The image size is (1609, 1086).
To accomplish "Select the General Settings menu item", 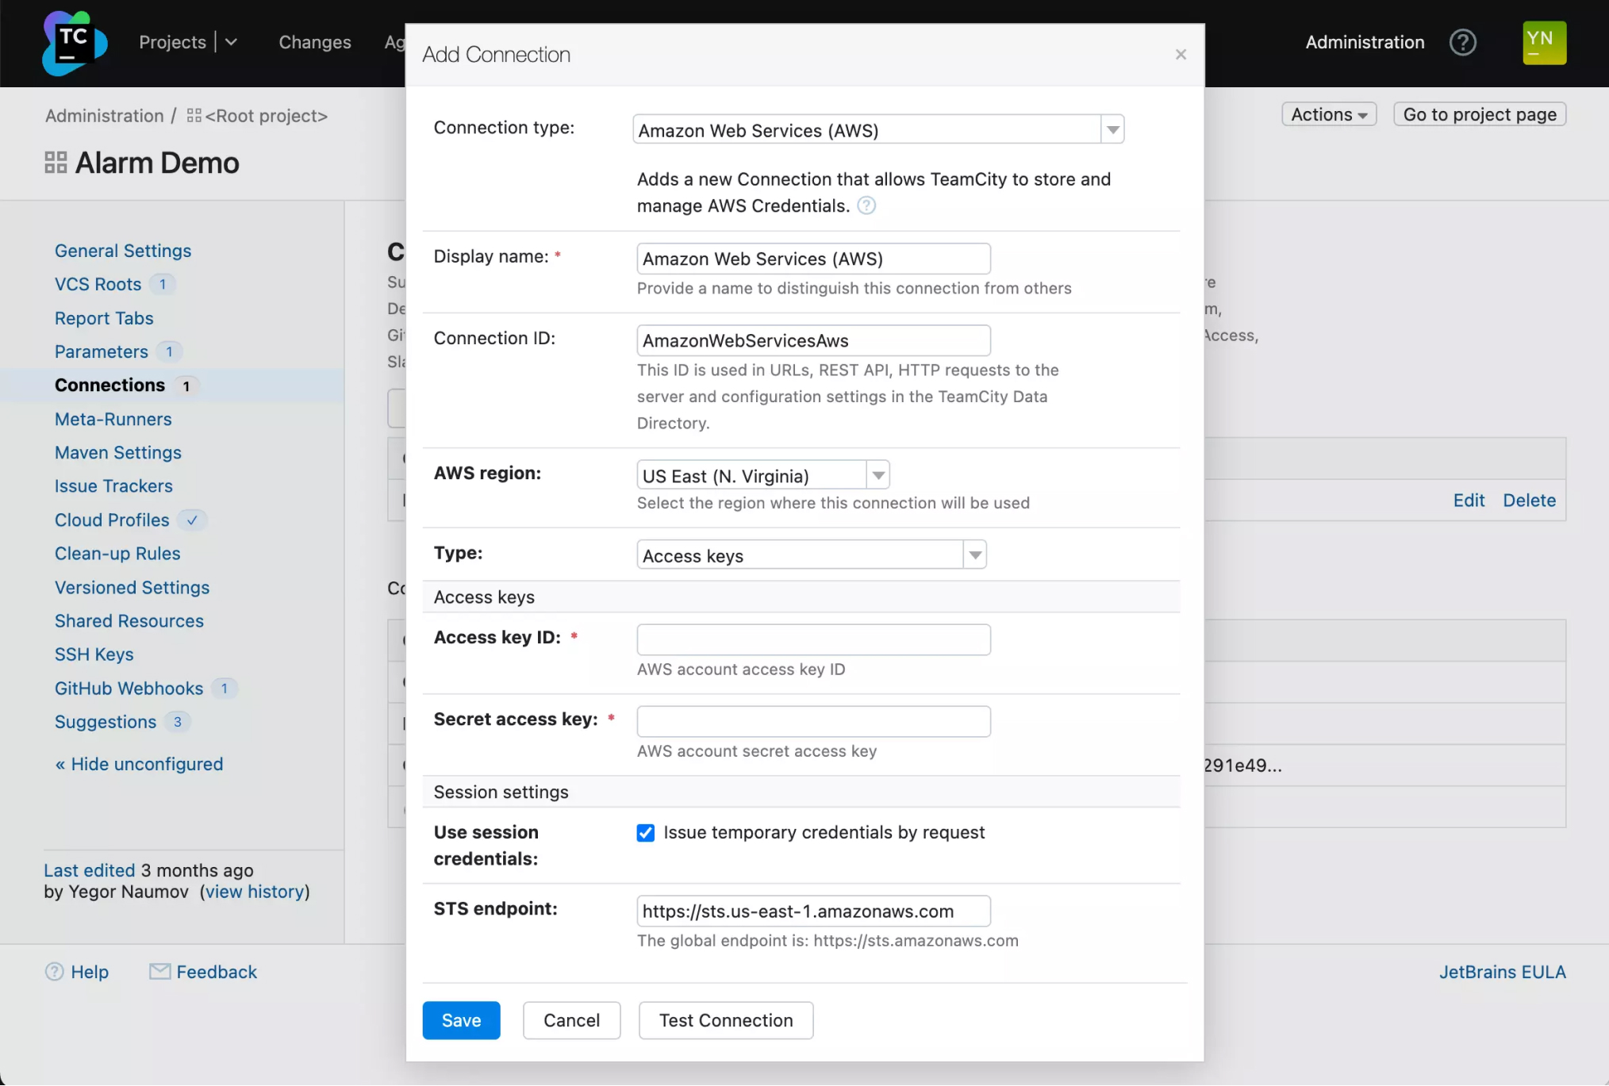I will (122, 251).
